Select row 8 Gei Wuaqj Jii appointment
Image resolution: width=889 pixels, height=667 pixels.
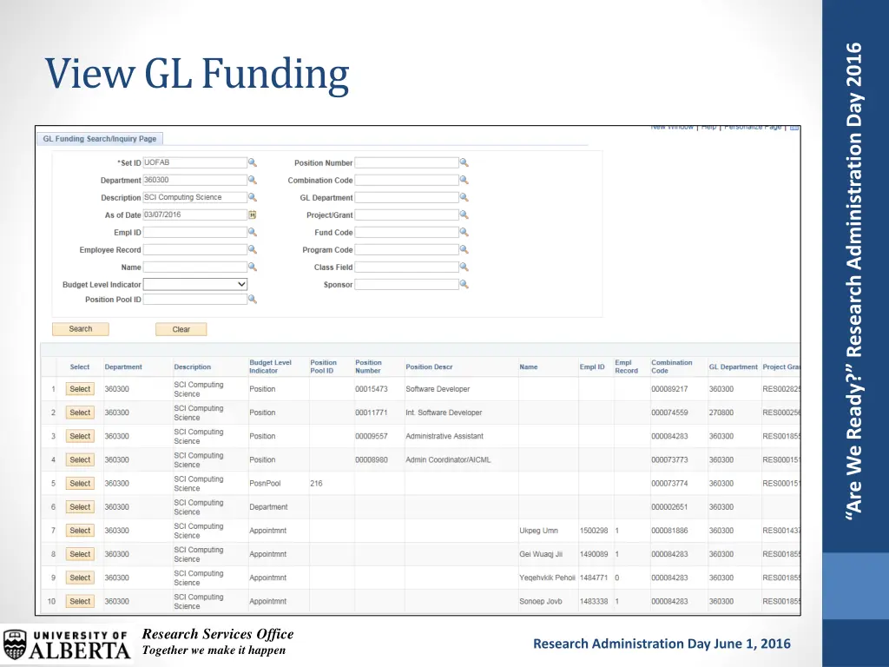[80, 554]
